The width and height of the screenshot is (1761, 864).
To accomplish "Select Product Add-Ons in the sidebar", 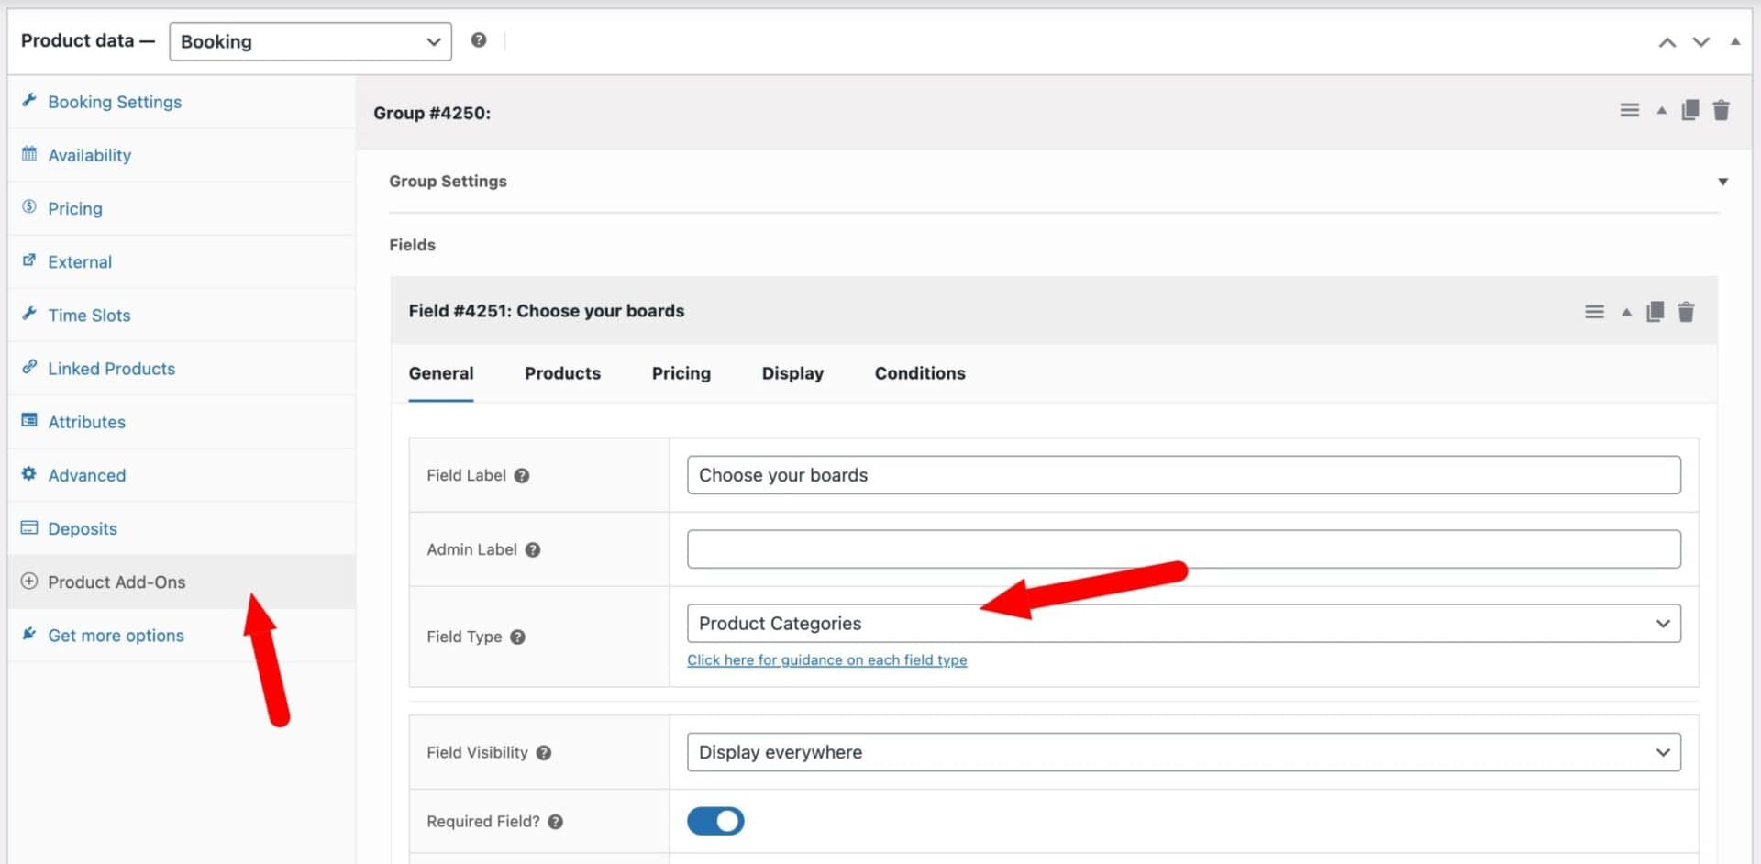I will click(182, 582).
